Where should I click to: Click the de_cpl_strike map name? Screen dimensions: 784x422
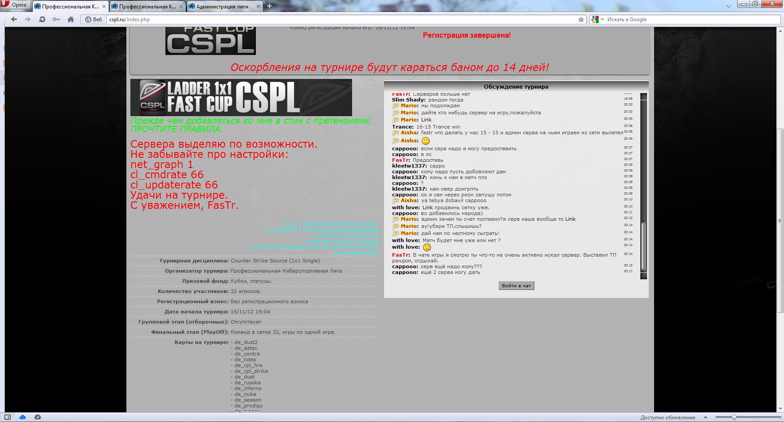[x=251, y=371]
